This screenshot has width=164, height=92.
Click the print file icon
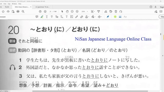point(18,11)
